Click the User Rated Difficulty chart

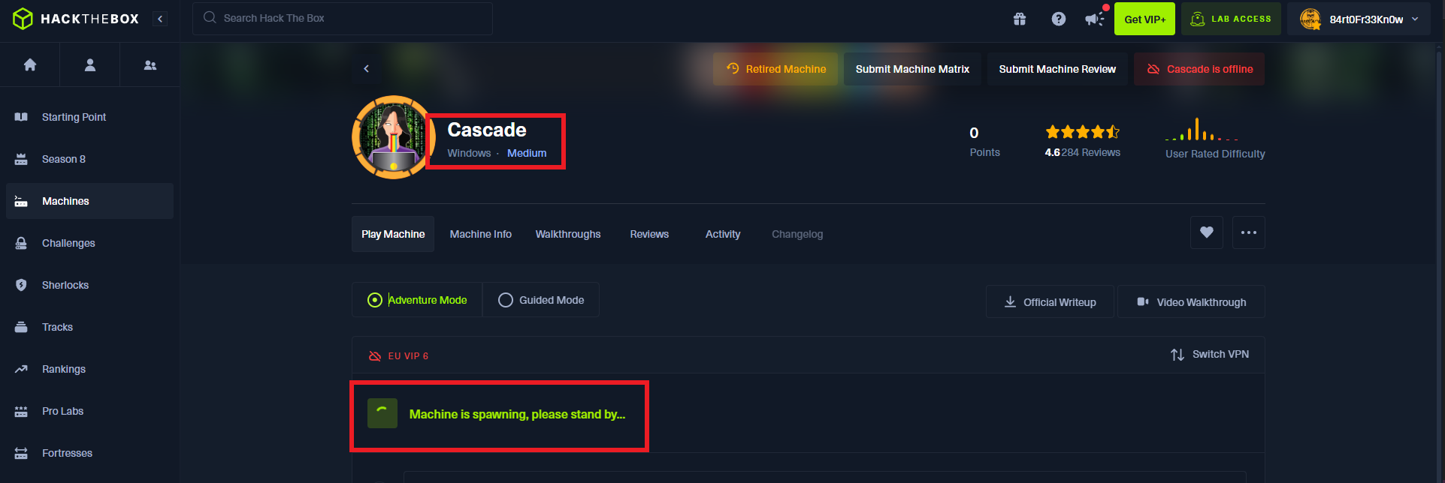pos(1202,129)
